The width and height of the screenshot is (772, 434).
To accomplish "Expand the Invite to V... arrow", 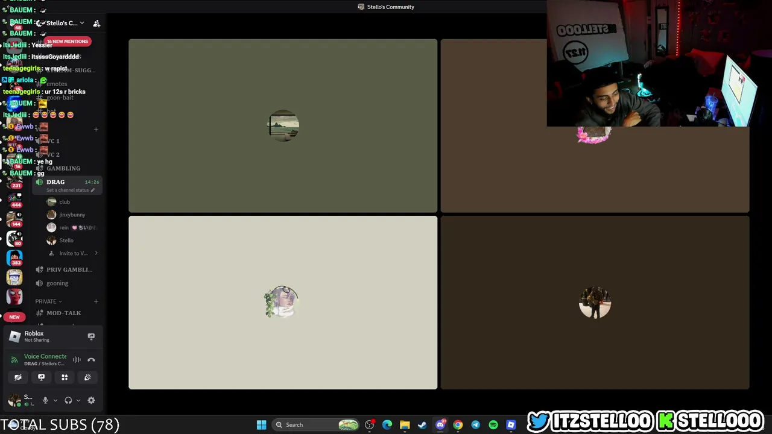I will pyautogui.click(x=96, y=253).
